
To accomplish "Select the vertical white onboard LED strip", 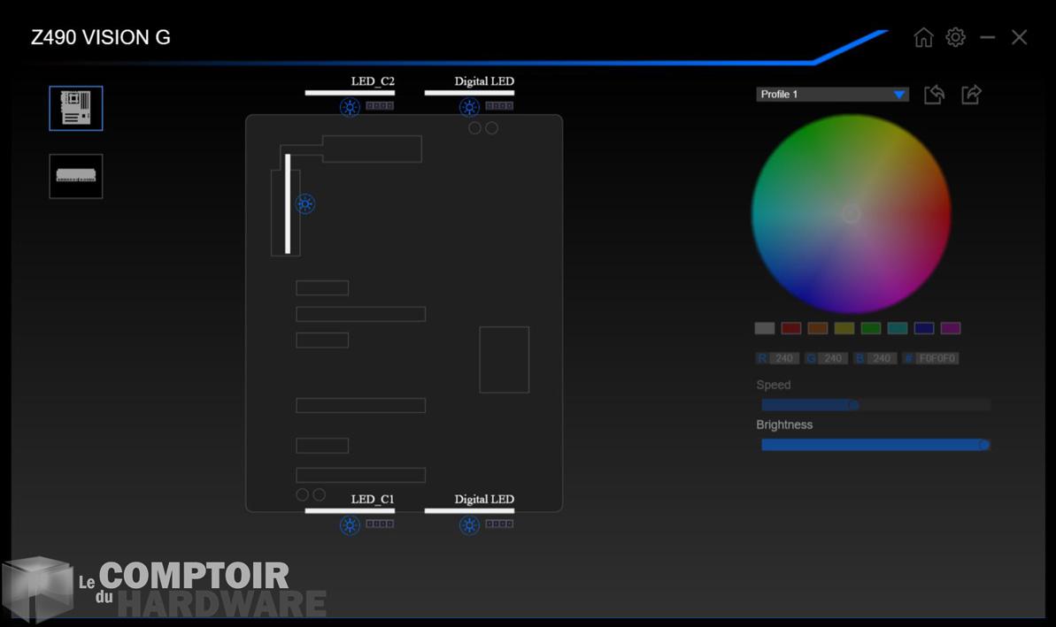I will pos(288,204).
